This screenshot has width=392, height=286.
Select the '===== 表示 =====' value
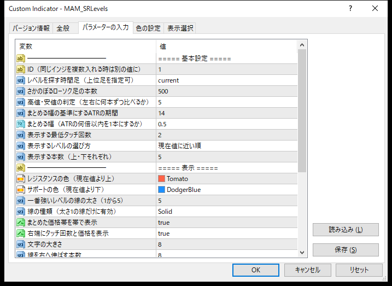point(188,168)
